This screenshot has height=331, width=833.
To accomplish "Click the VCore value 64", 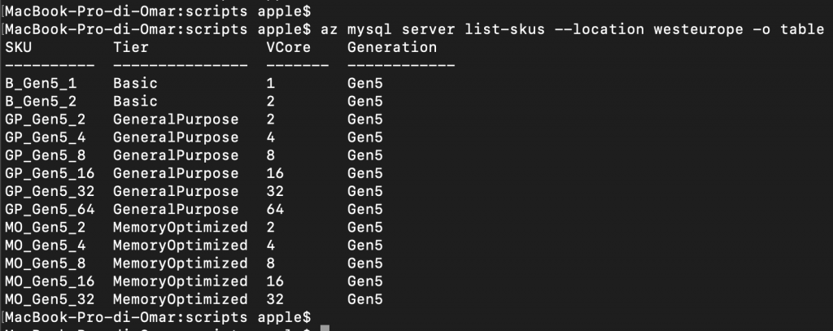I will (x=275, y=209).
